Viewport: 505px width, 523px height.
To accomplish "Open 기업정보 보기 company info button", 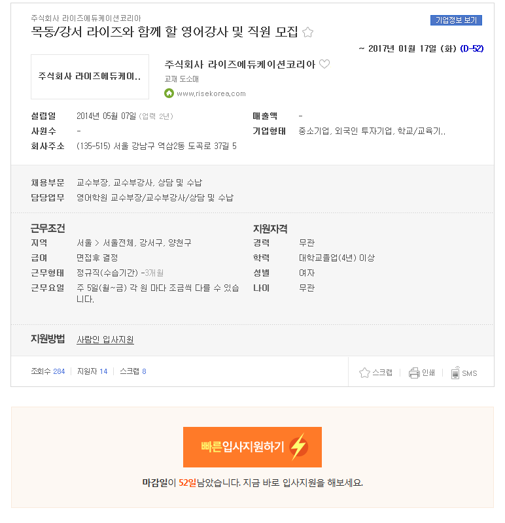I will (456, 20).
